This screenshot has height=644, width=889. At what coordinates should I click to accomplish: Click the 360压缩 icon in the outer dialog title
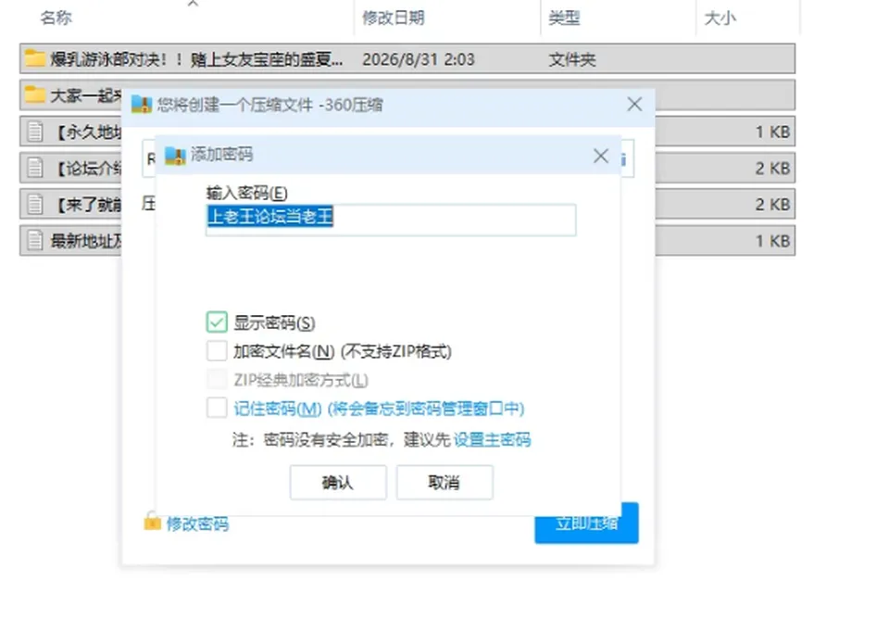click(142, 105)
